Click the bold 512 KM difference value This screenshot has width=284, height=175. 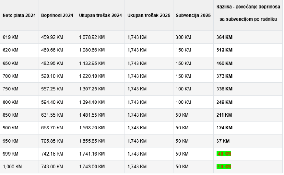click(224, 50)
